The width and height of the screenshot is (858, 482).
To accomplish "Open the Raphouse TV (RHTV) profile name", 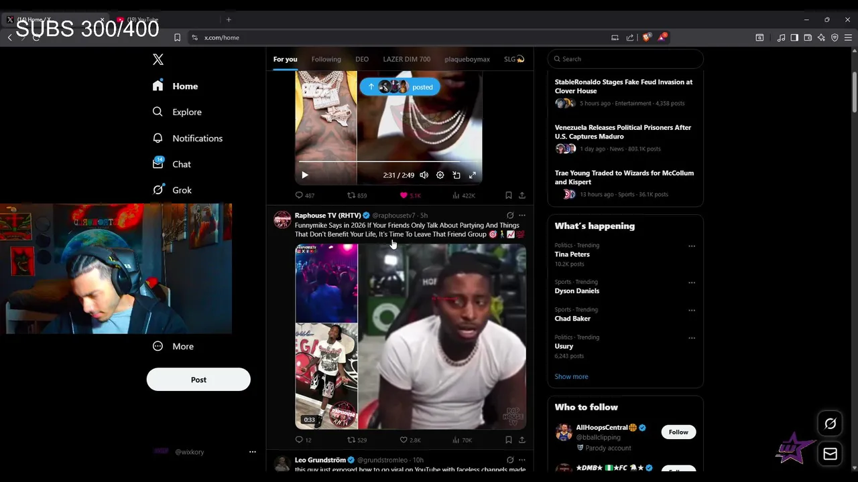I will pyautogui.click(x=328, y=216).
